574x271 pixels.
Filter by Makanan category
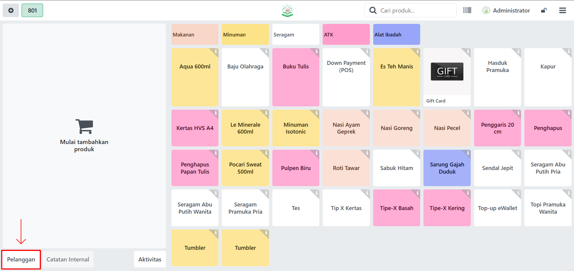[195, 35]
